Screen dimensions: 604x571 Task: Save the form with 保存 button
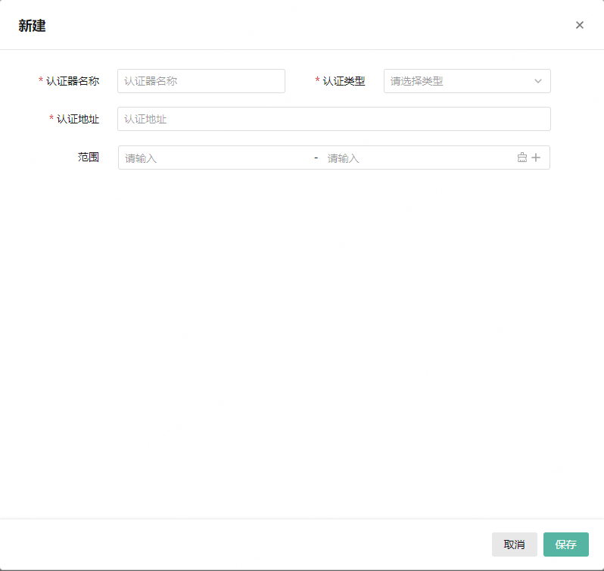[x=565, y=544]
